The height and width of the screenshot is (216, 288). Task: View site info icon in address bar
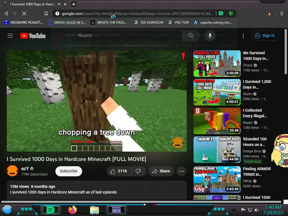click(x=57, y=13)
